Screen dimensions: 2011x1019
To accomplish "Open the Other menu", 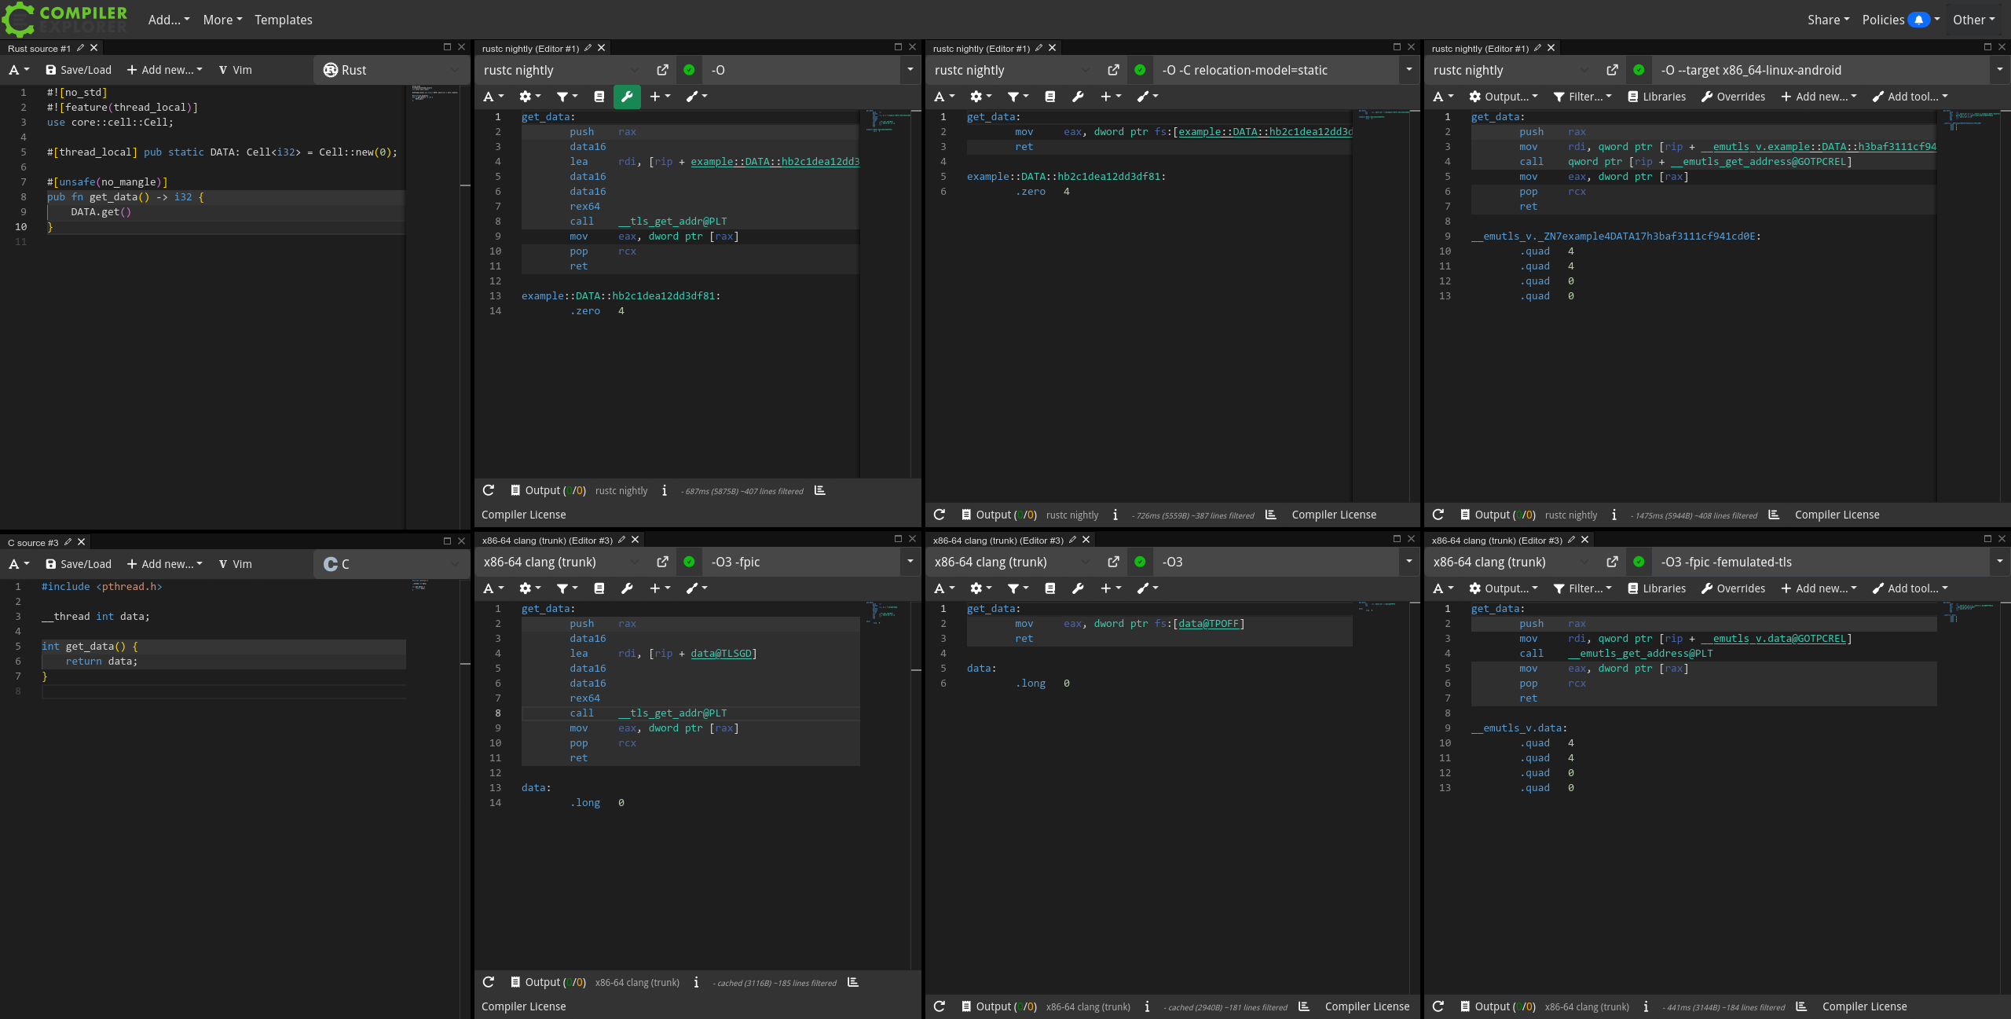I will [1973, 20].
